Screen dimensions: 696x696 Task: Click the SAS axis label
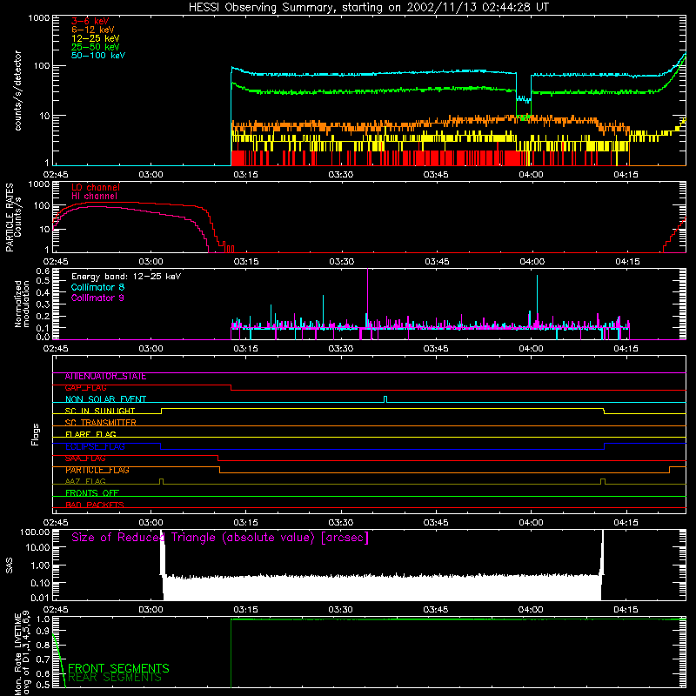coord(10,565)
